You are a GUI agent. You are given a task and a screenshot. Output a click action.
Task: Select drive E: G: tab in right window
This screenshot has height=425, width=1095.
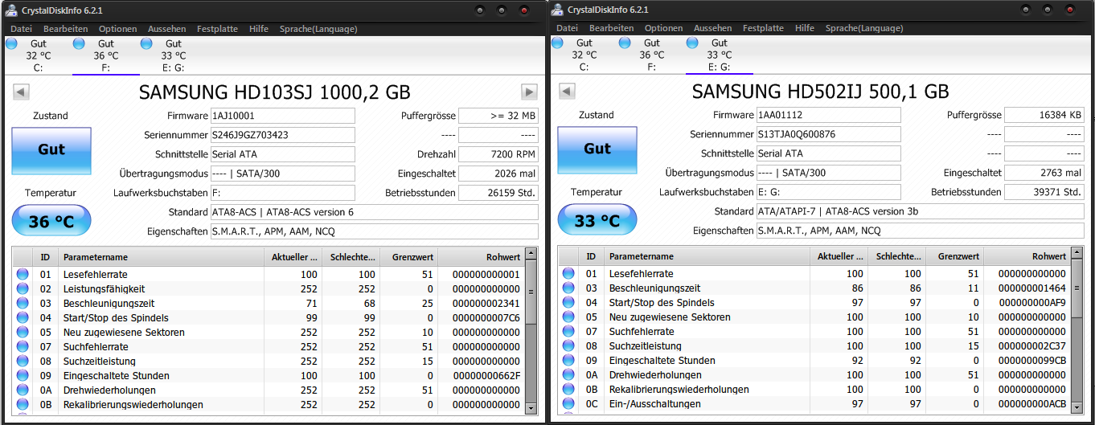pyautogui.click(x=719, y=55)
